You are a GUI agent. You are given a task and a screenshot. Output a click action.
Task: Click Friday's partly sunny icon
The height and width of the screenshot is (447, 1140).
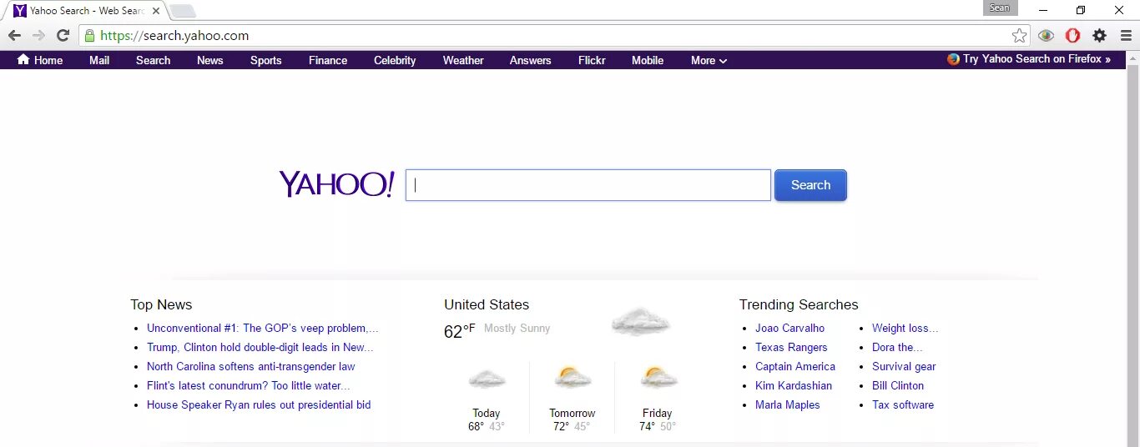(658, 378)
